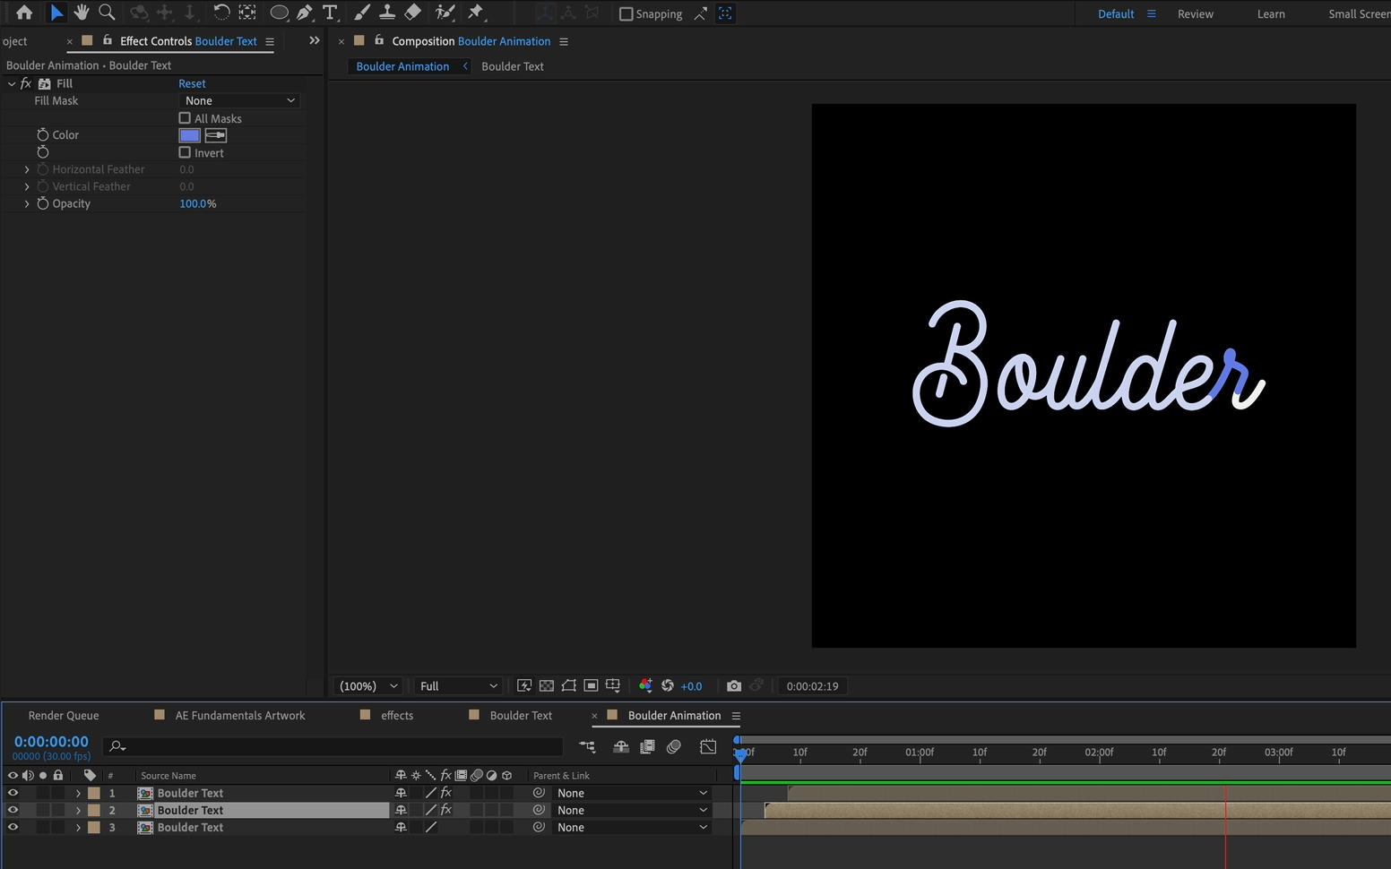Open the Transparency Grid toggle
This screenshot has width=1391, height=869.
(x=547, y=685)
